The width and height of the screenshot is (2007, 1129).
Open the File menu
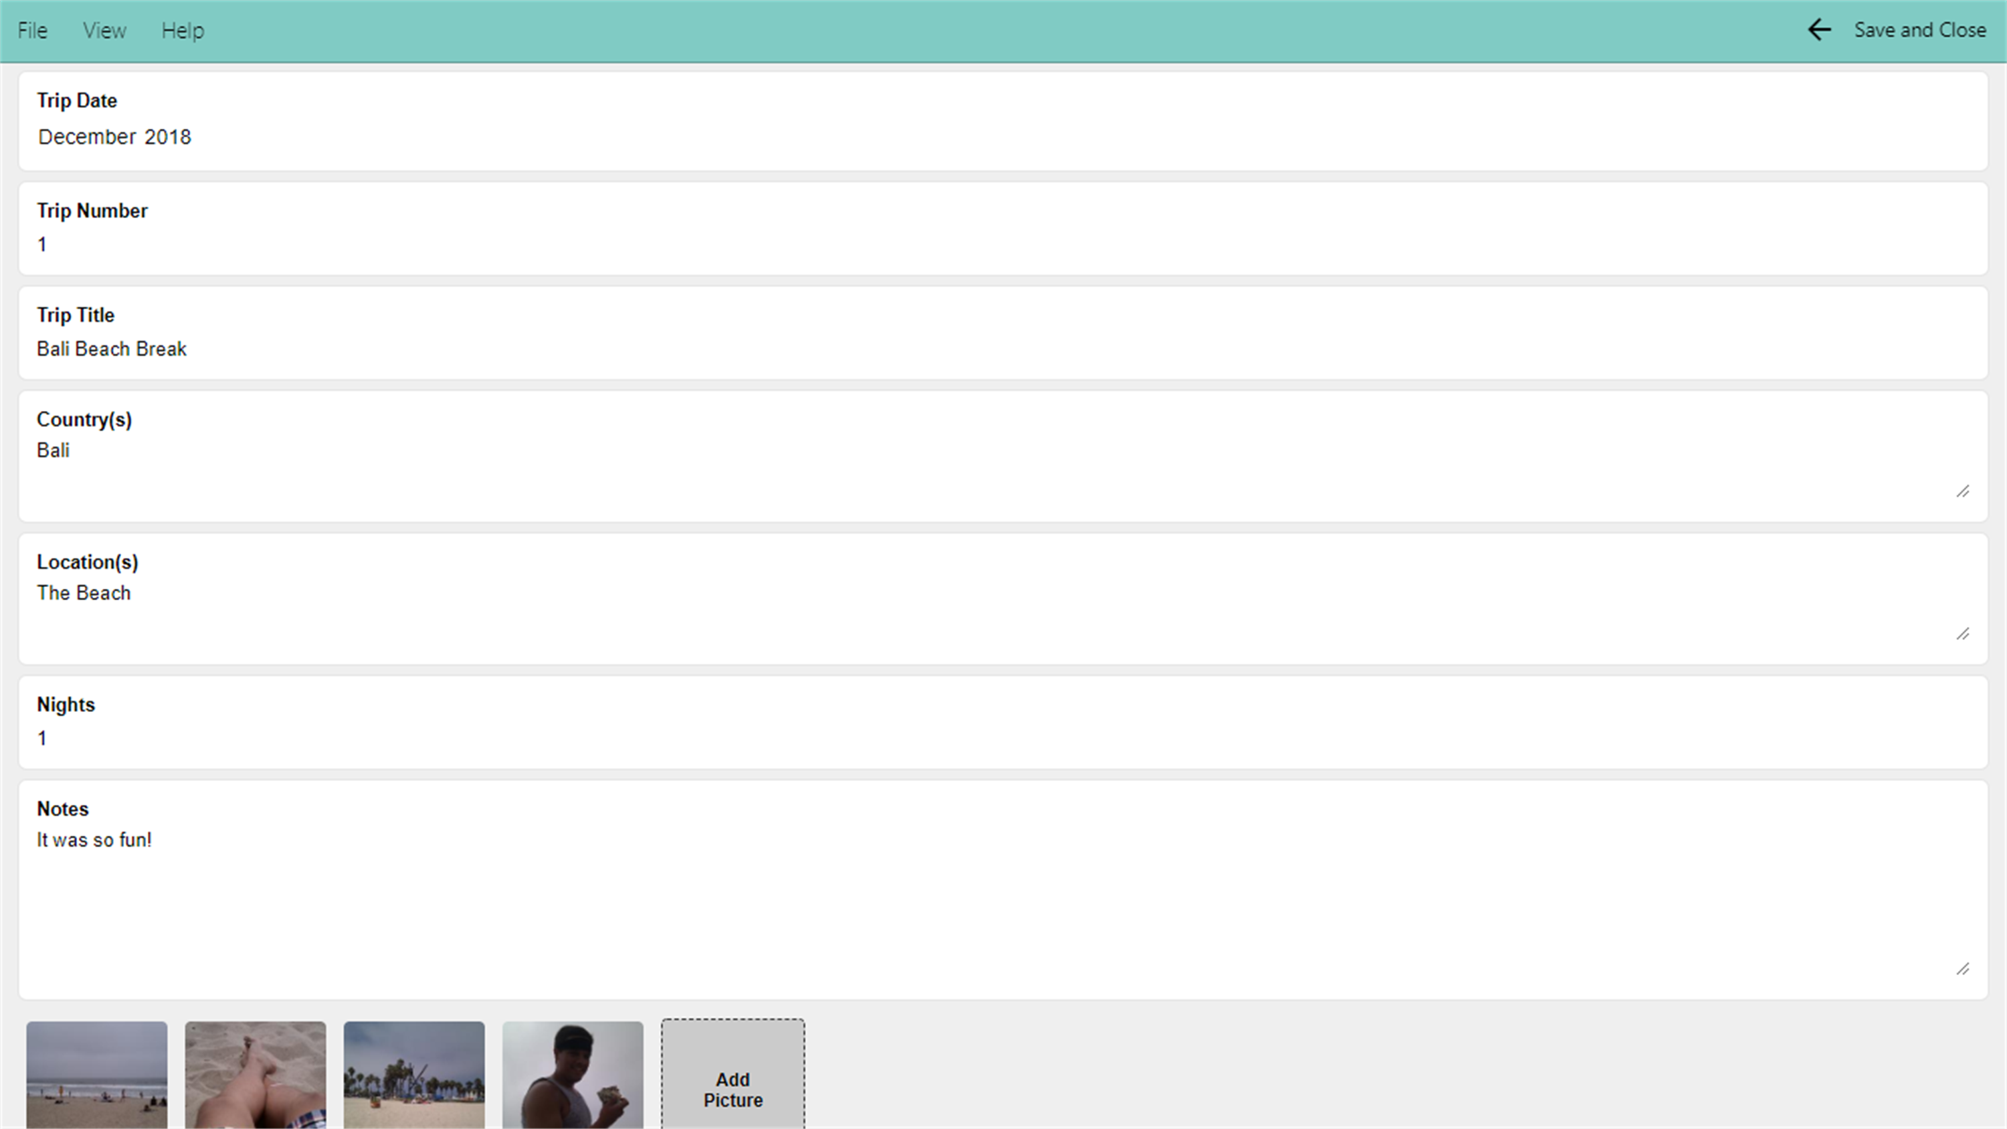(33, 30)
